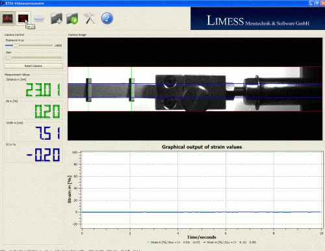Click the Exposure slider track

(29, 46)
